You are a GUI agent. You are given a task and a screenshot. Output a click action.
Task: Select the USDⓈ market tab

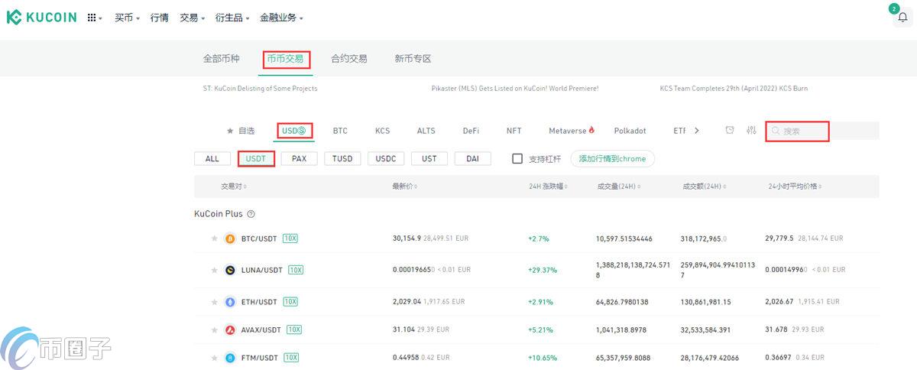293,131
